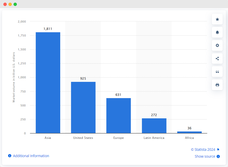Viewport: 228px width, 167px height.
Task: Click the 1,500 y-axis tick label
Action: pyautogui.click(x=22, y=49)
